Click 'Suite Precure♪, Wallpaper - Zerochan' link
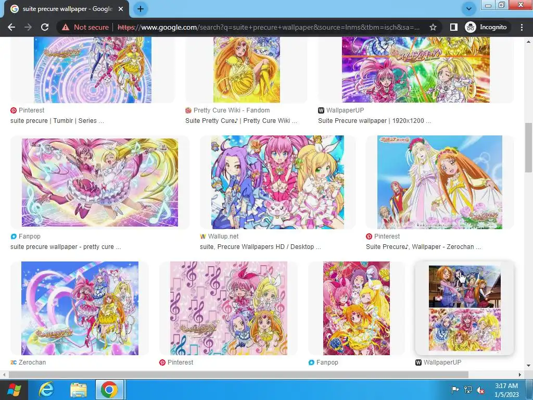This screenshot has width=533, height=400. 423,247
